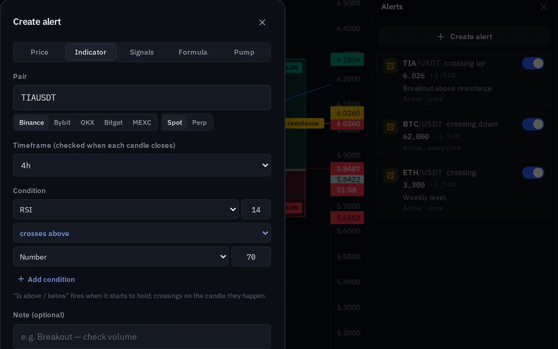
Task: Click the RSI period field showing 14
Action: [x=256, y=209]
